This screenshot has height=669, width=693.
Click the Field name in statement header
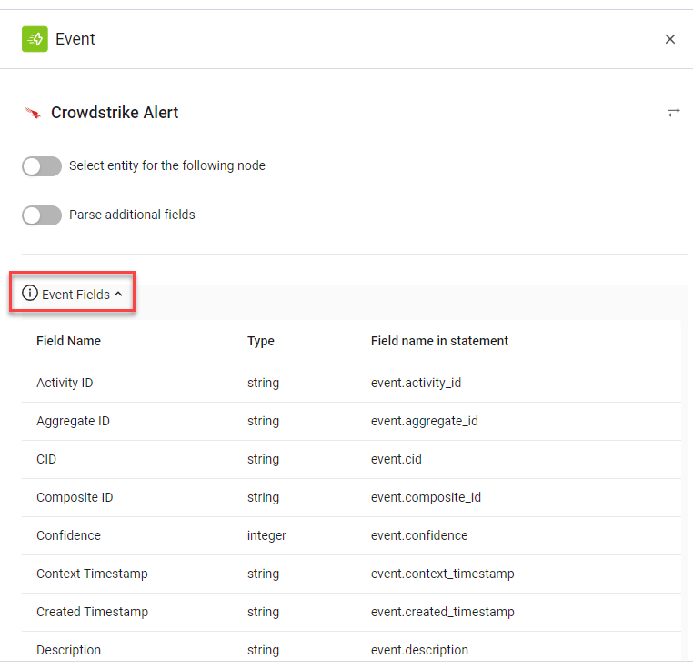click(x=439, y=341)
